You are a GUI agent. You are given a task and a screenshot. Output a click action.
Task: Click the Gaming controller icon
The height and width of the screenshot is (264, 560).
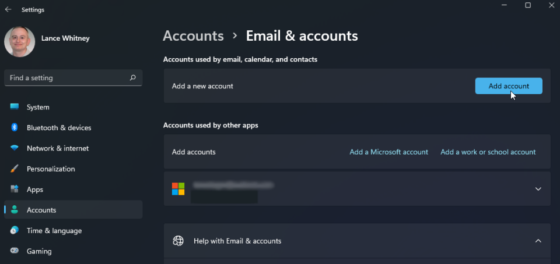[14, 251]
